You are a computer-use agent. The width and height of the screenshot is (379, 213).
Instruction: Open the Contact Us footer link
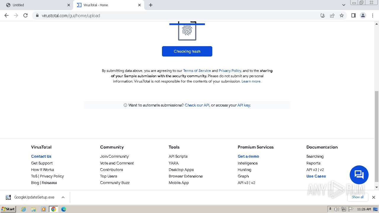tap(41, 156)
